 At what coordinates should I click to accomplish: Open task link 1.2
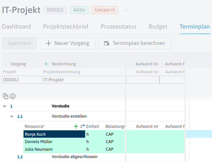point(20,157)
